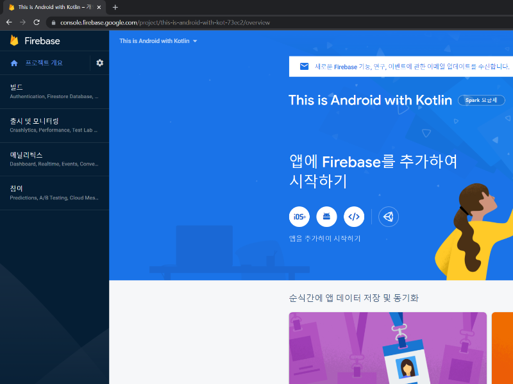Open the This is Android with Kotlin project dropdown
This screenshot has width=513, height=384.
point(158,41)
